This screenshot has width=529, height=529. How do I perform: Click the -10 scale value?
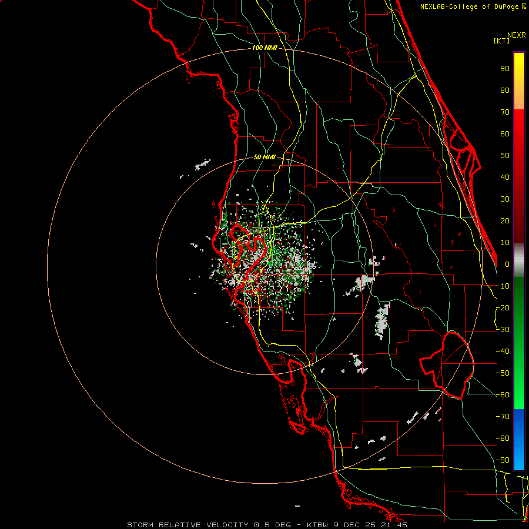point(503,286)
